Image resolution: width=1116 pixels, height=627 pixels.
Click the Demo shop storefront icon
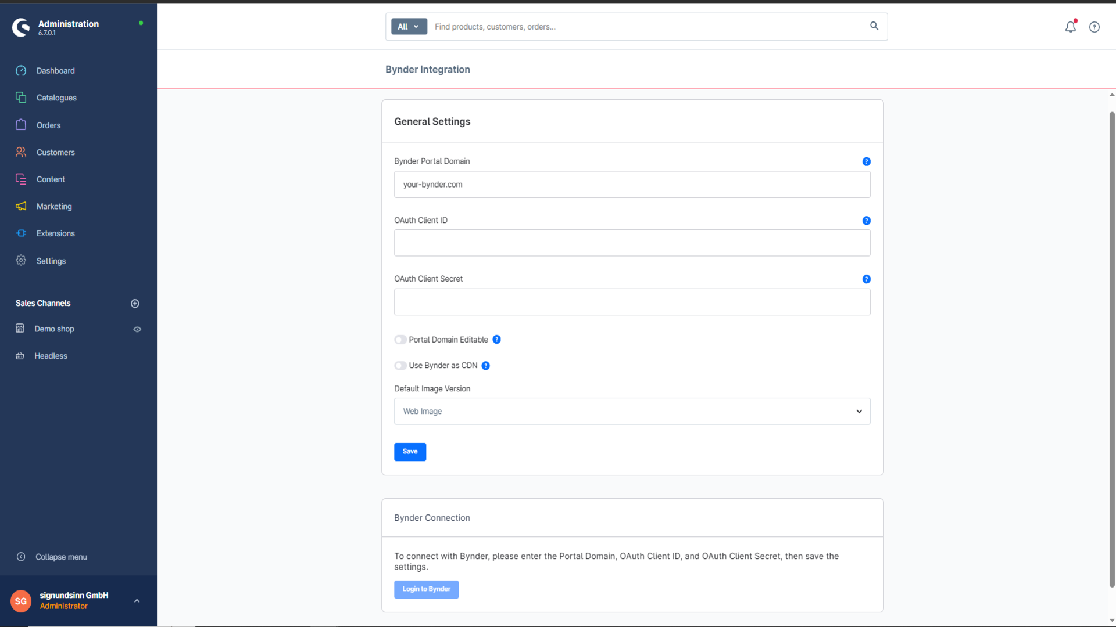[x=20, y=329]
